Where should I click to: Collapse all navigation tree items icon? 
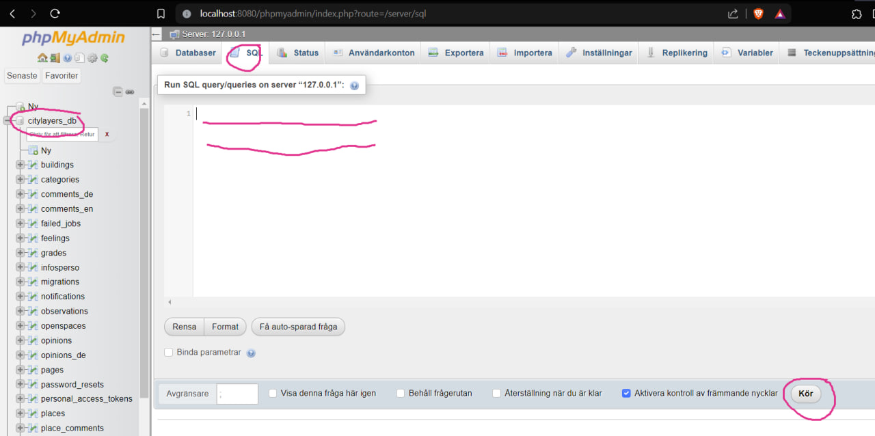pos(118,92)
